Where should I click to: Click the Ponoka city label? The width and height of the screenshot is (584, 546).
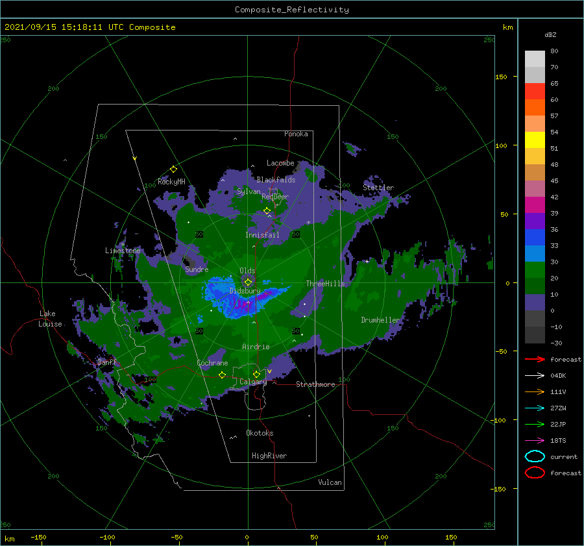coord(296,134)
